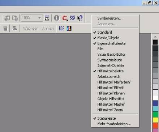
Task: Click the greyed-out layered arrow icon
Action: click(14, 29)
